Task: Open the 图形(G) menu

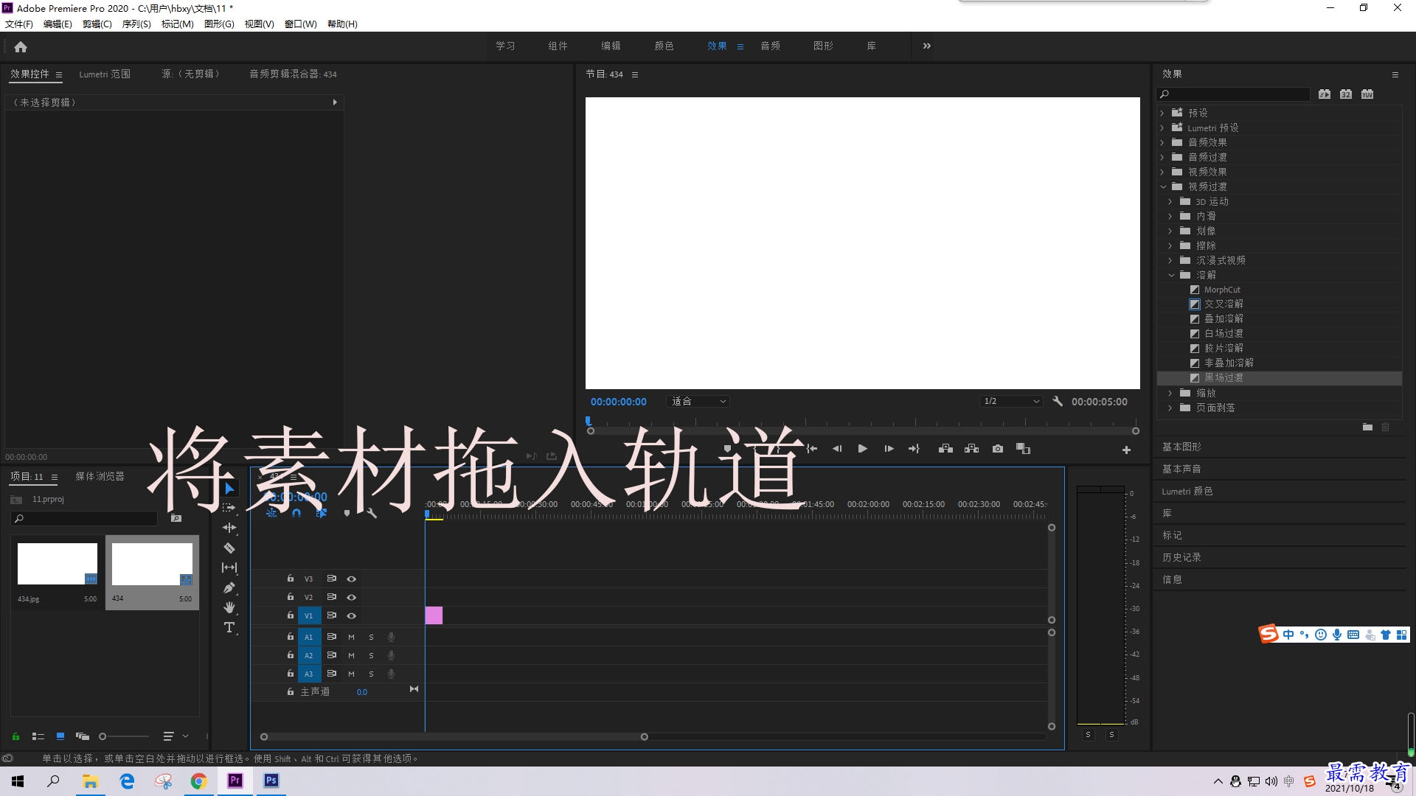Action: tap(219, 24)
